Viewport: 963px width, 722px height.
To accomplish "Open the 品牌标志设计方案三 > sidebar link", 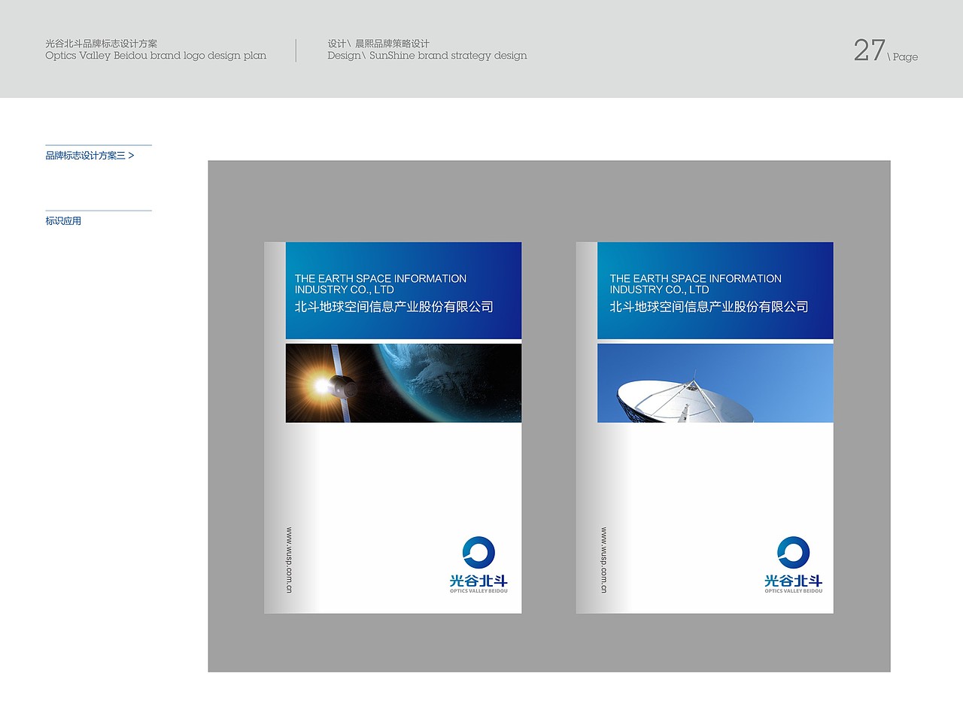I will click(x=90, y=156).
